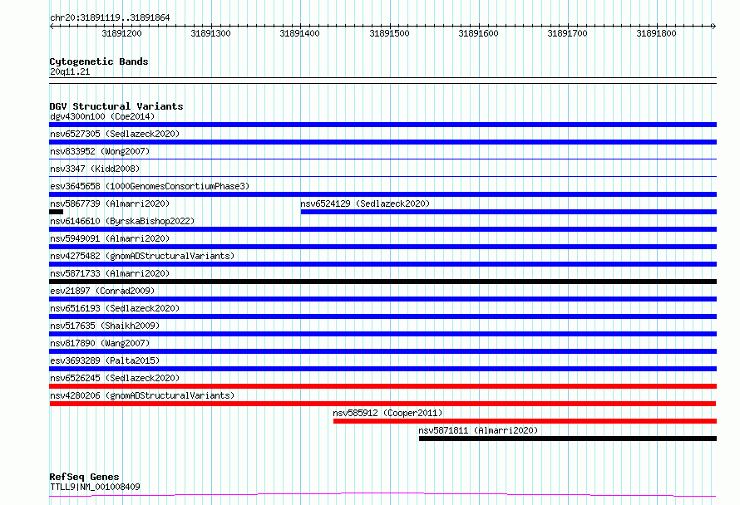The height and width of the screenshot is (505, 740).
Task: Open nsv6516193 (Sedlazeck2020) variant
Action: (x=115, y=308)
